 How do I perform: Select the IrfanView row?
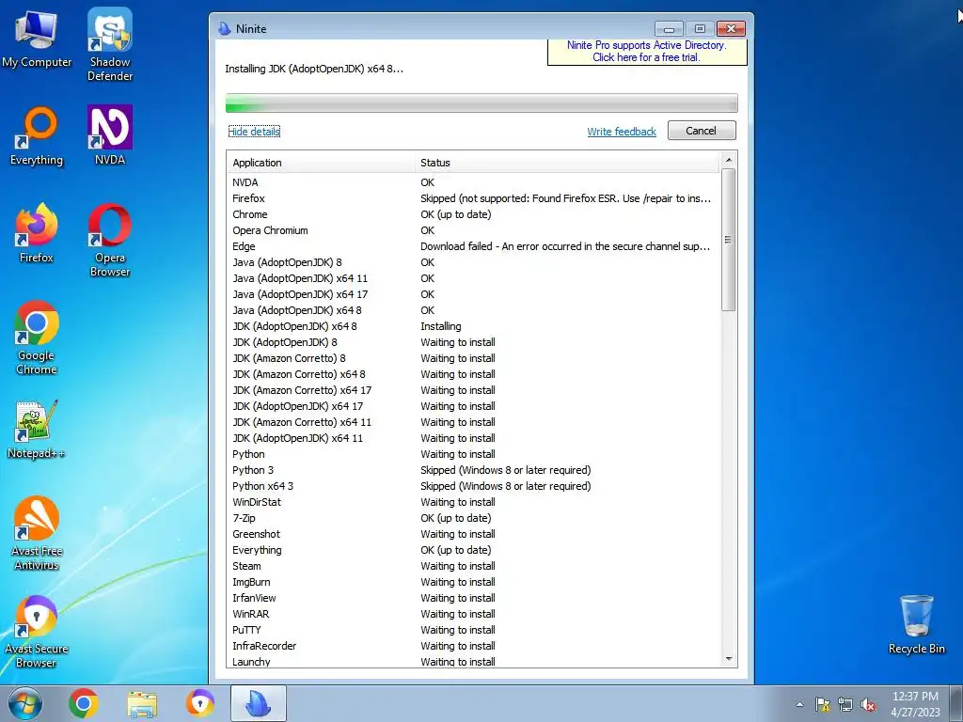473,597
